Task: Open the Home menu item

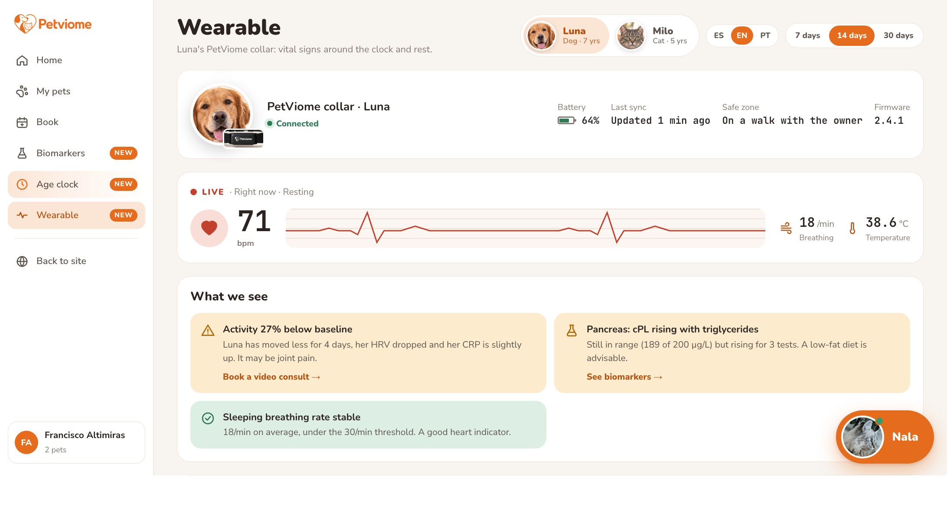Action: click(x=76, y=60)
